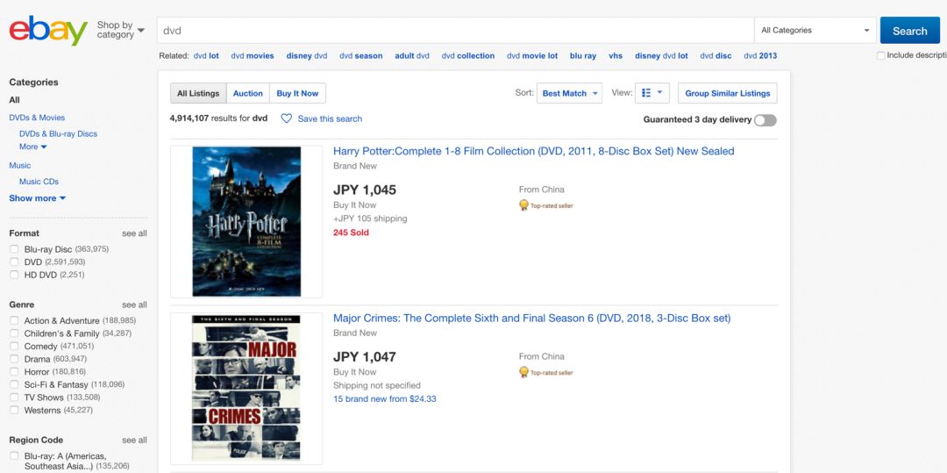Switch to the Auction tab
The height and width of the screenshot is (473, 947).
(x=247, y=93)
